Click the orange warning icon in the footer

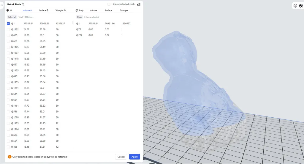point(9,157)
